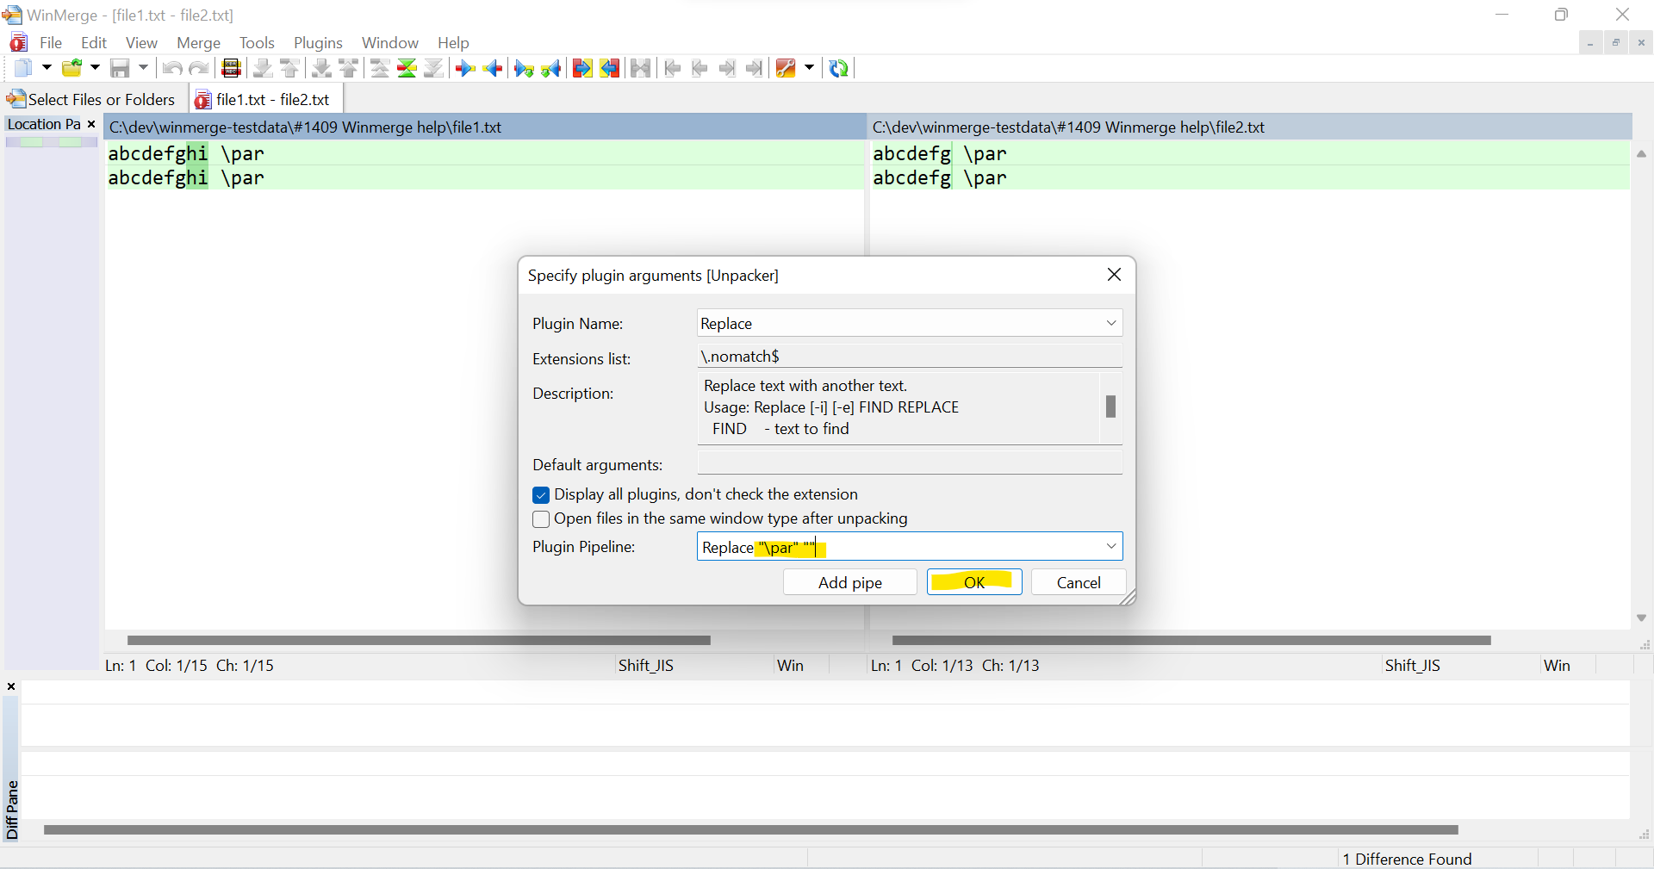Click the Open file toolbar icon
The width and height of the screenshot is (1654, 869).
[73, 68]
